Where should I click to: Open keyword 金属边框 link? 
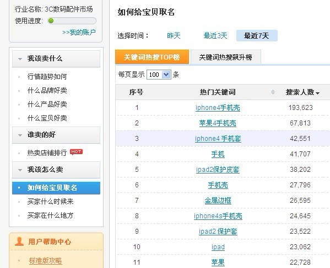[x=218, y=201]
